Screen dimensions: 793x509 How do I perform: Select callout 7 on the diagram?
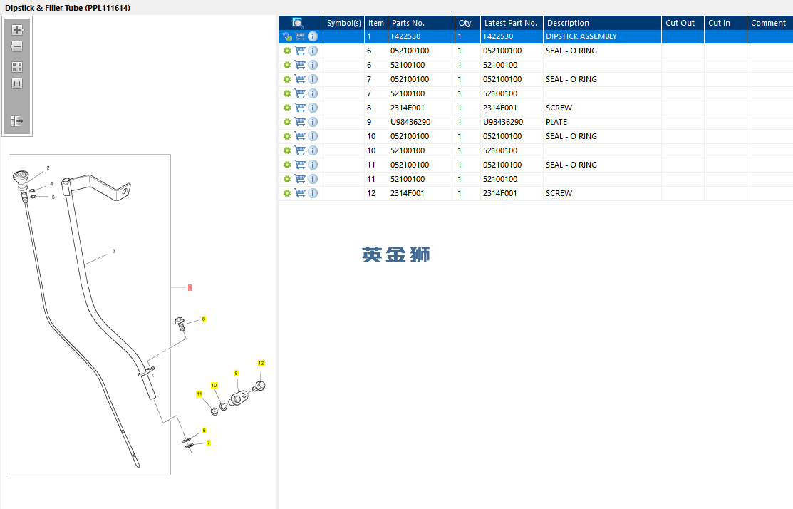[208, 443]
